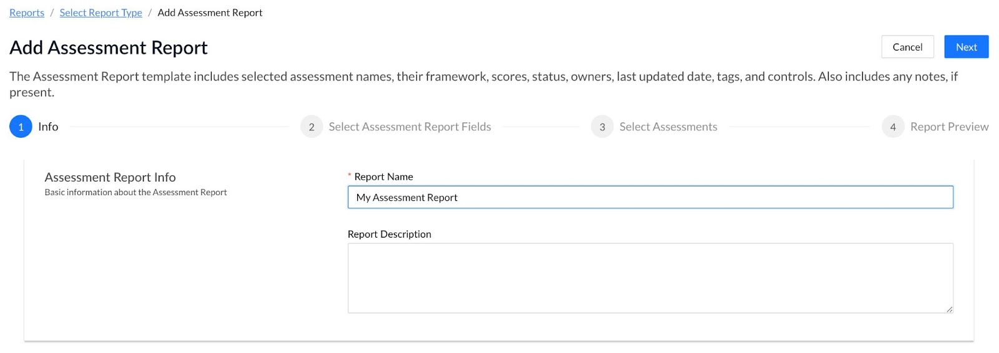999x353 pixels.
Task: Go to Select Assessment Report Fields step
Action: 410,127
